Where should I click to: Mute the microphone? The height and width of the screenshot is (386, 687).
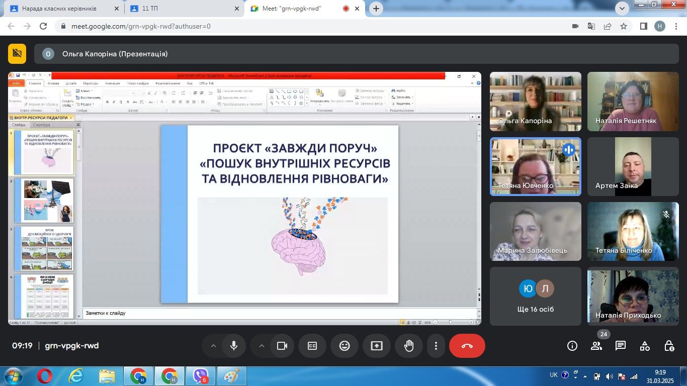(234, 346)
